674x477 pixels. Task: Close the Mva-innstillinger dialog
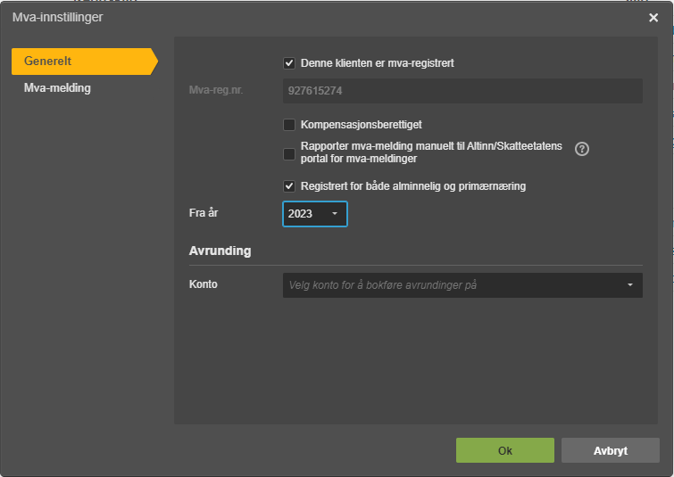(x=653, y=18)
